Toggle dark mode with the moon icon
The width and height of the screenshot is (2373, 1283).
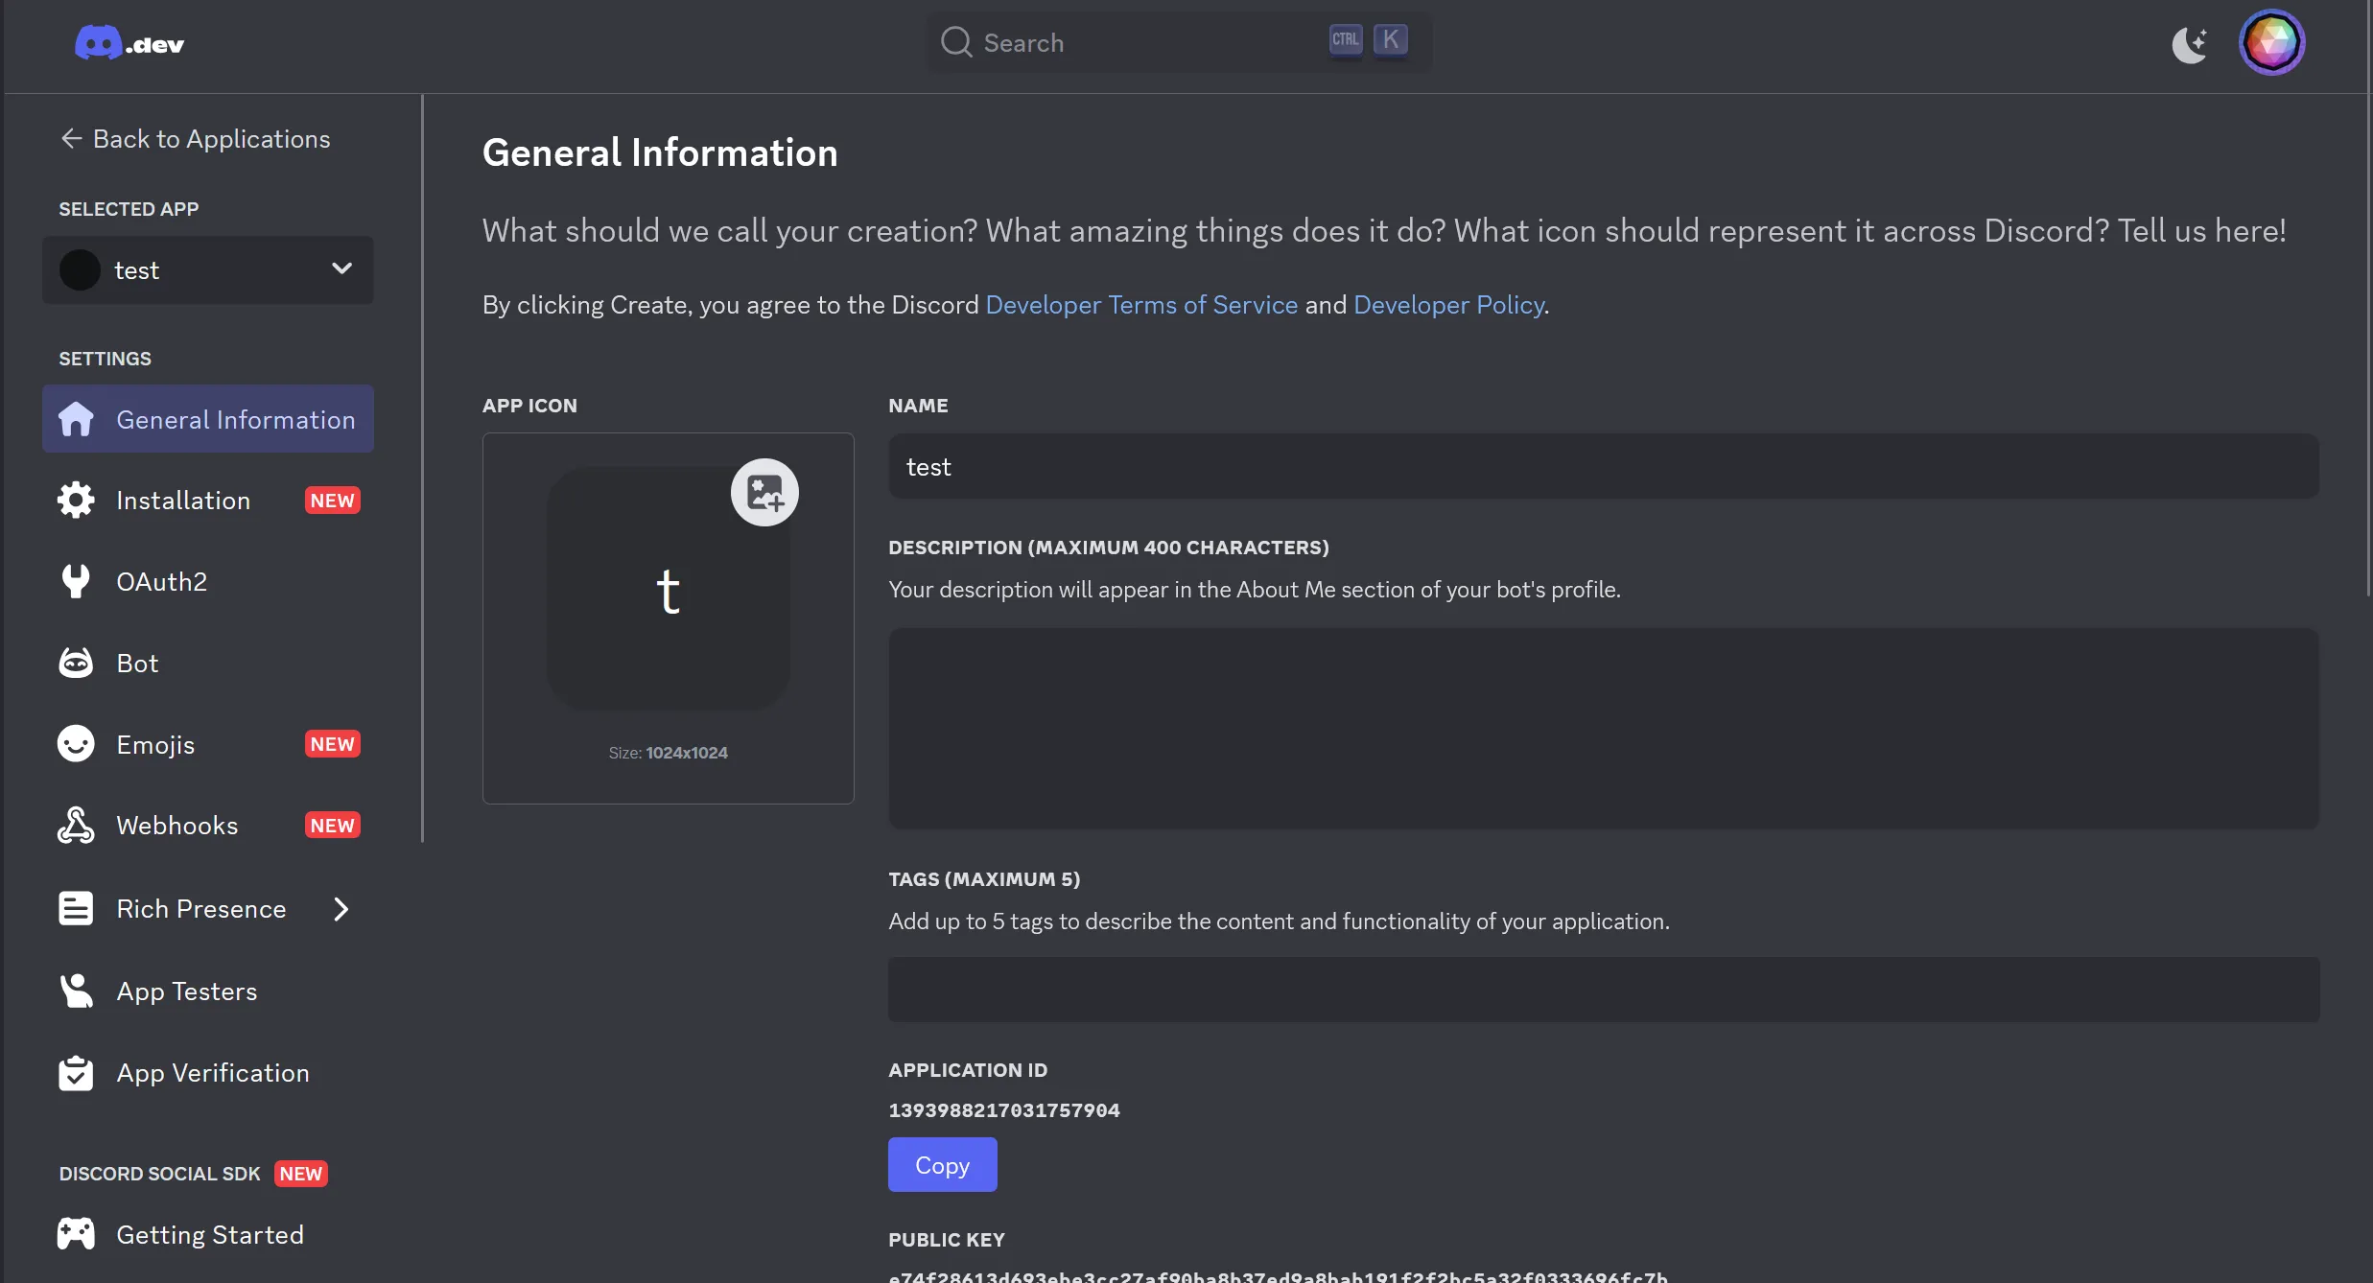pyautogui.click(x=2190, y=42)
